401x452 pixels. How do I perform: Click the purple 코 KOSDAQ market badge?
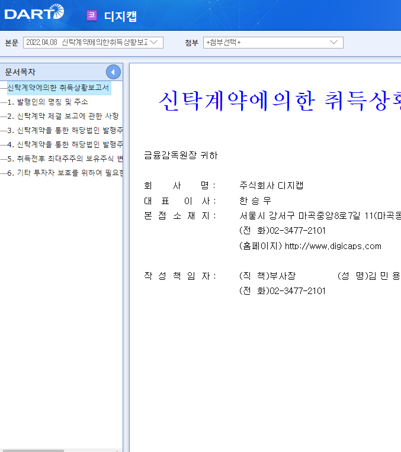[x=92, y=15]
